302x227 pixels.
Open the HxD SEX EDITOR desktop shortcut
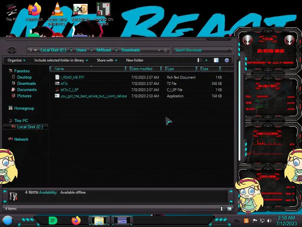click(x=80, y=12)
